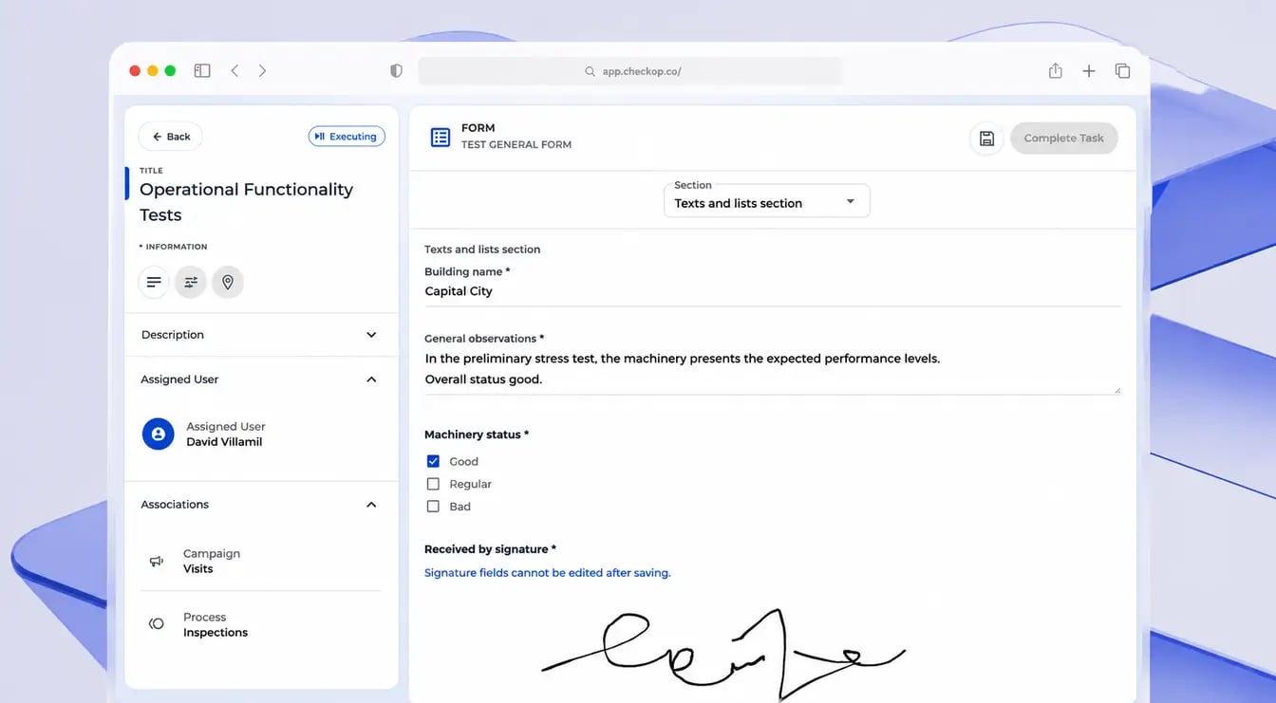Click the TEST GENERAL FORM heading
Image resolution: width=1276 pixels, height=703 pixels.
click(516, 145)
